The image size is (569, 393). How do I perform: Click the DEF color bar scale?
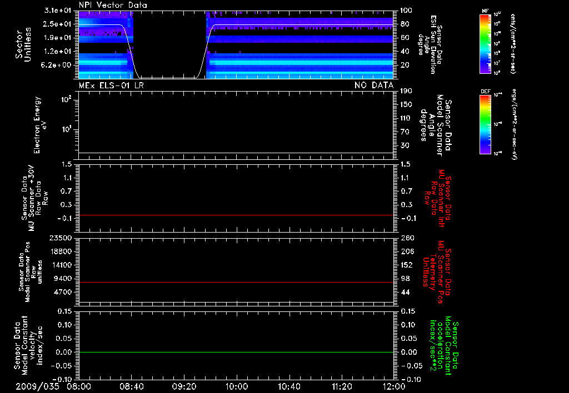485,124
